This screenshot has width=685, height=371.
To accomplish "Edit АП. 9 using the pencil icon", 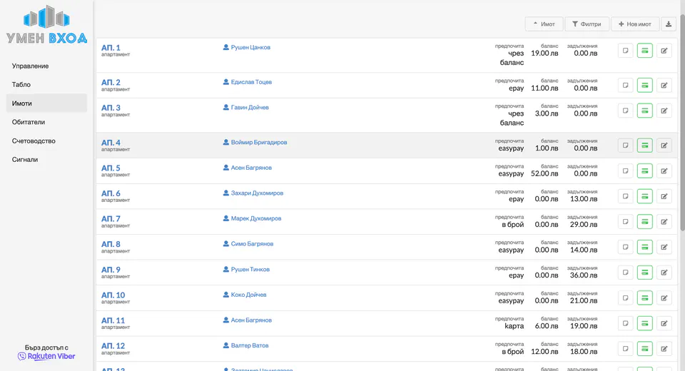I will coord(664,273).
